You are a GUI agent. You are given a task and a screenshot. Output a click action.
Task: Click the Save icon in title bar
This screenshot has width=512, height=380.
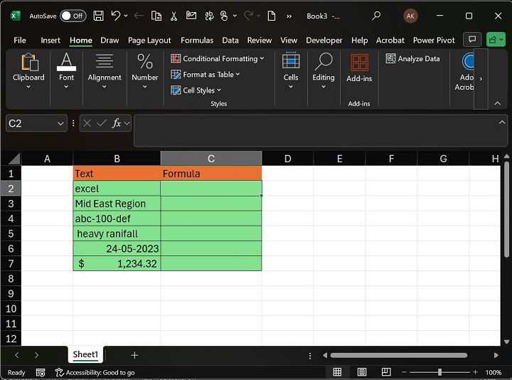coord(98,16)
